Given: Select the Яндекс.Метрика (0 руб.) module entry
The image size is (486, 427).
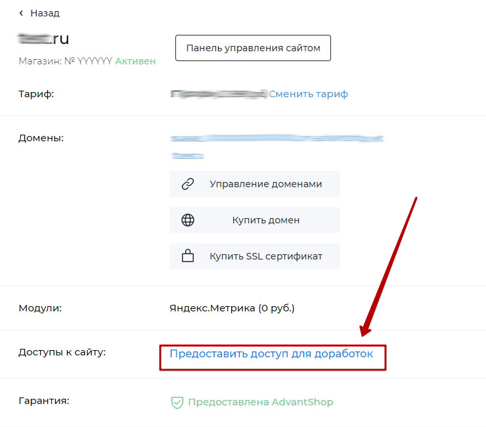Looking at the screenshot, I should pos(232,307).
